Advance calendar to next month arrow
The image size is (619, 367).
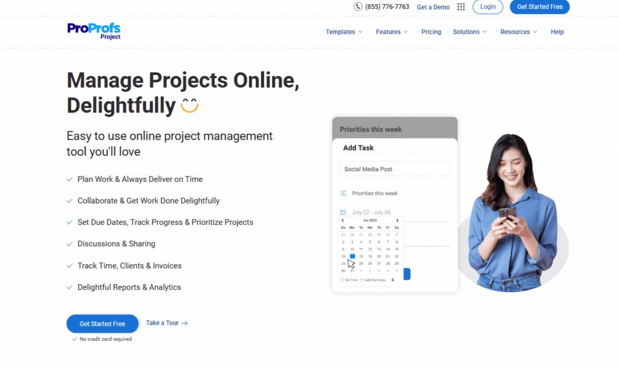(397, 221)
